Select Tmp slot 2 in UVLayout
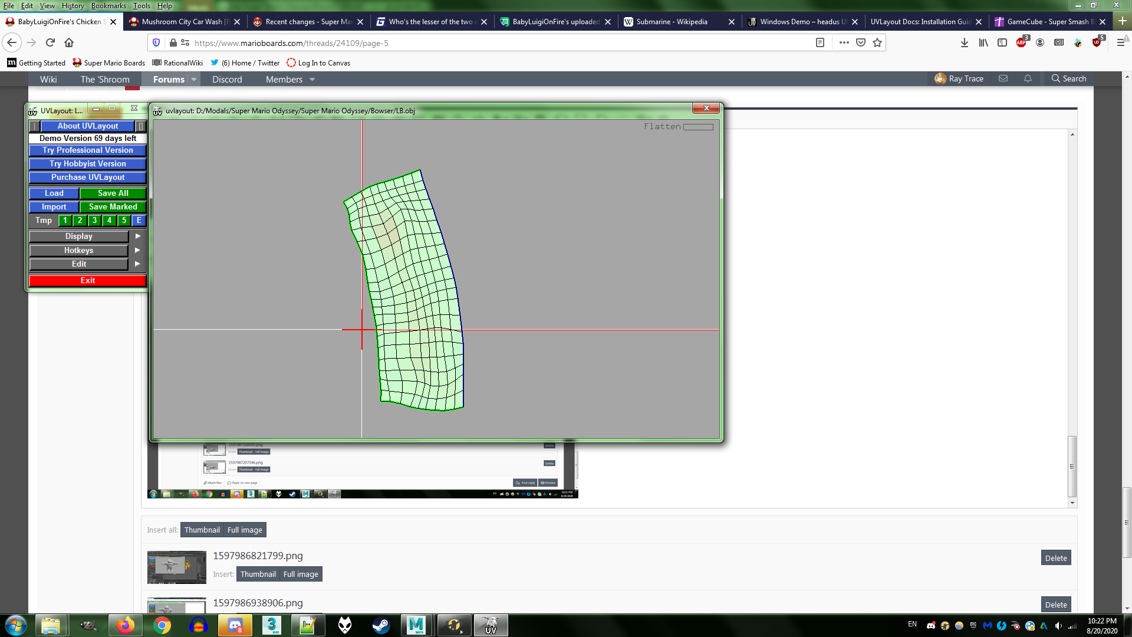The width and height of the screenshot is (1132, 637). (x=80, y=220)
